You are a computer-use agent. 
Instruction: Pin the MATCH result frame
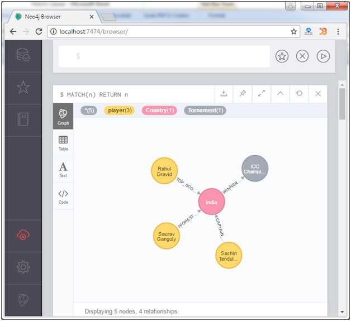point(243,94)
